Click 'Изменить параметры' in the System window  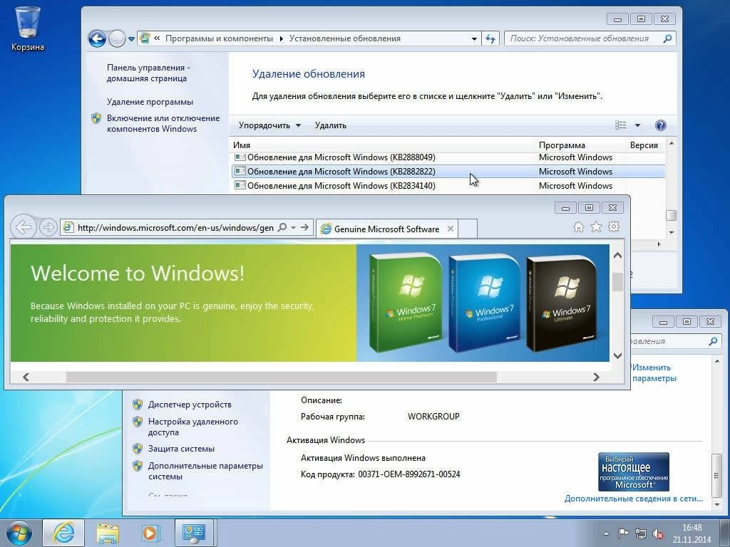654,373
